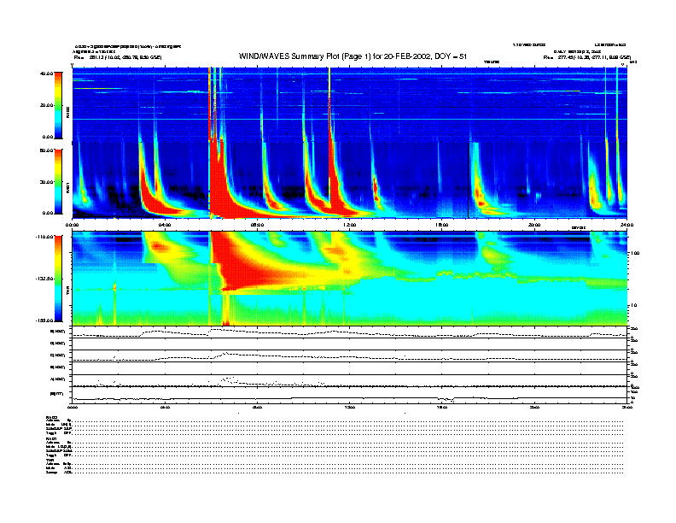Screen dimensions: 676x523
Task: Click the RAD2 vertical axis label
Action: [x=67, y=112]
